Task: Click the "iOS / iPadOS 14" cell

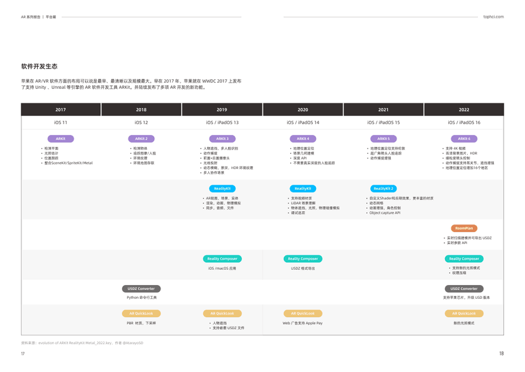Action: click(303, 122)
